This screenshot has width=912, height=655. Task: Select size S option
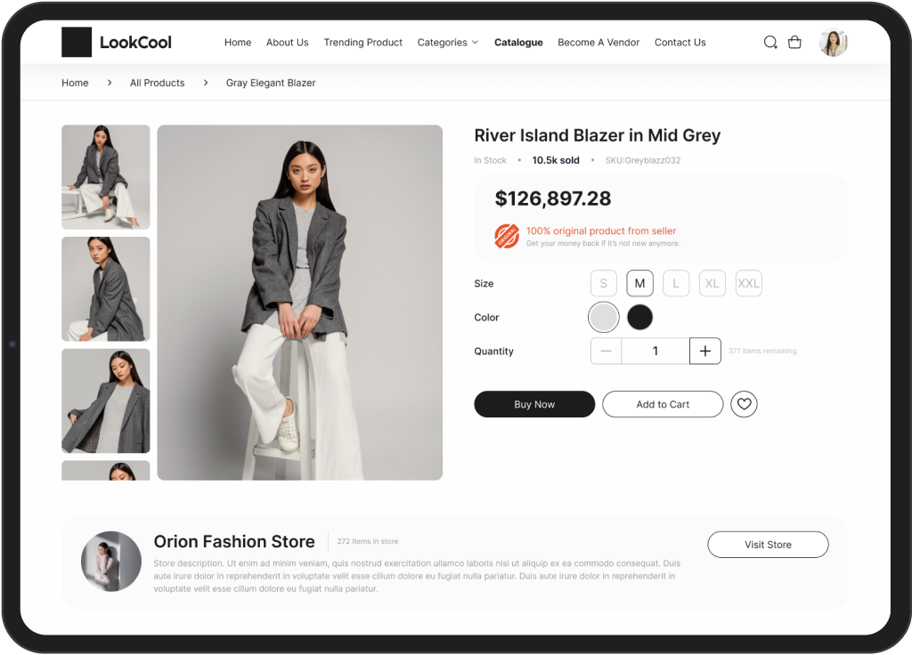click(604, 284)
